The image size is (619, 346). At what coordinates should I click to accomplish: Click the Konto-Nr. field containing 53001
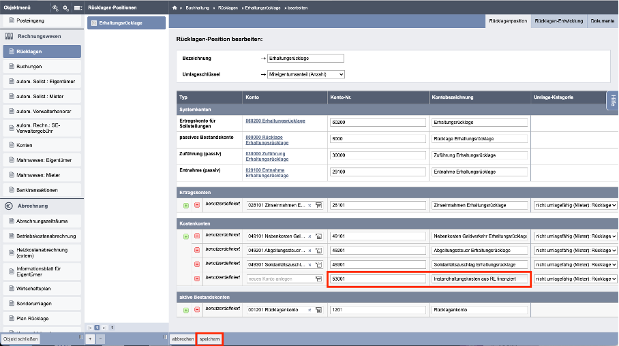(x=378, y=279)
